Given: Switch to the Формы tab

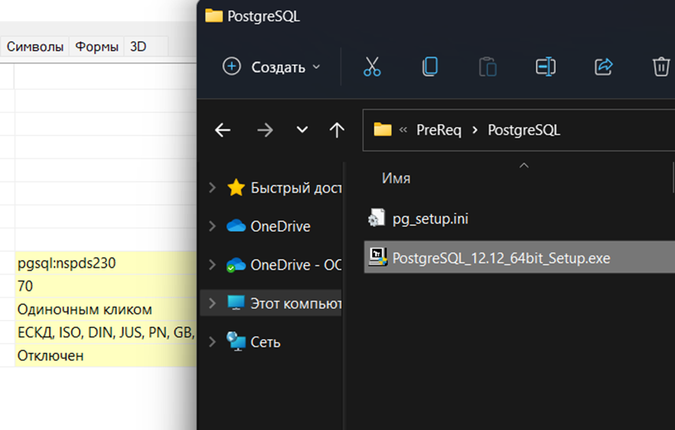Looking at the screenshot, I should coord(97,47).
